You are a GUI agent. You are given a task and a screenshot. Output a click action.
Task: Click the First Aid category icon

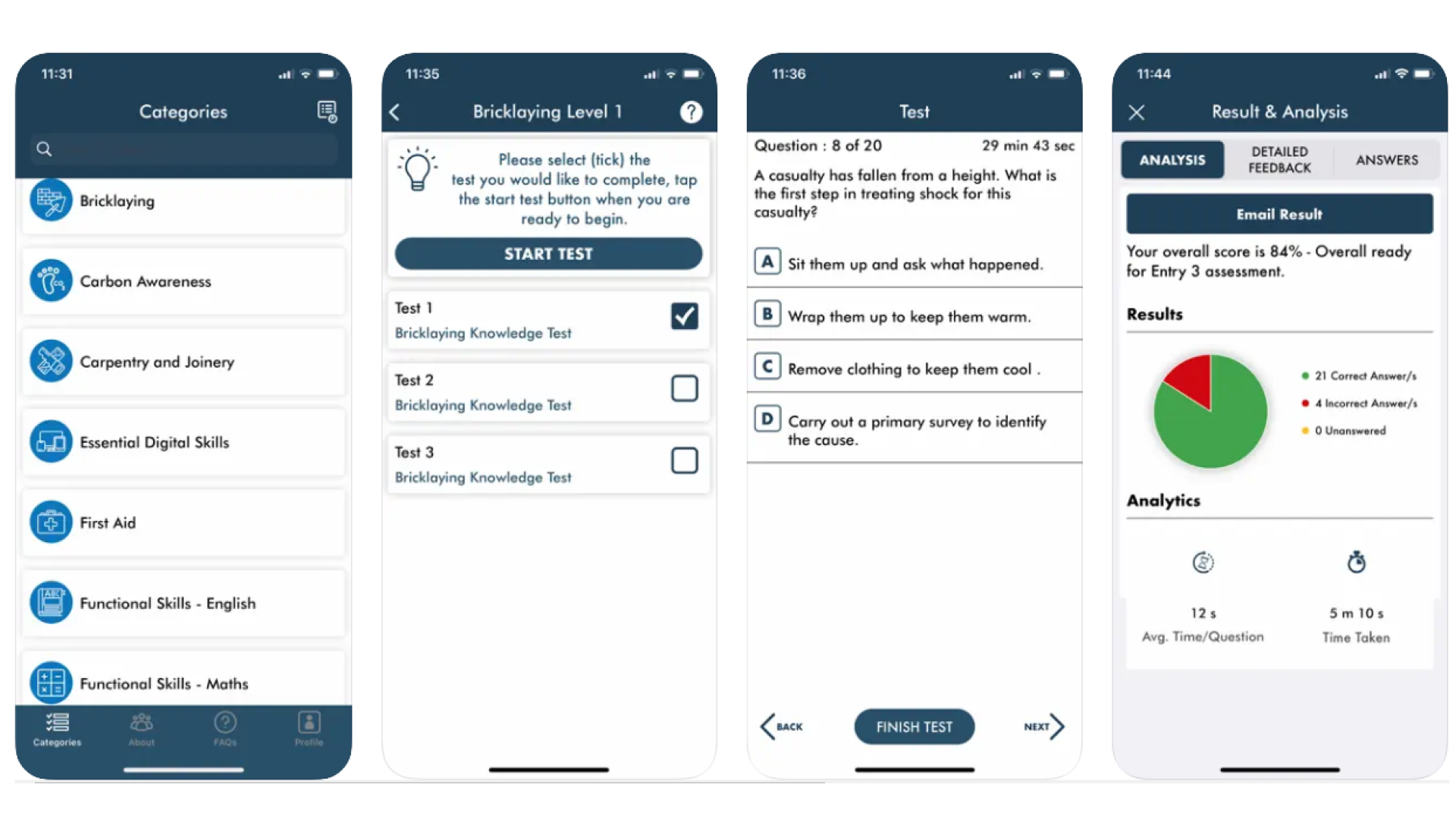(51, 522)
